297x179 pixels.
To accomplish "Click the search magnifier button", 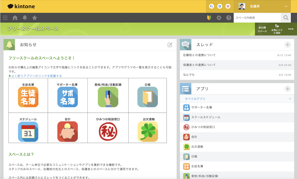I will [286, 18].
